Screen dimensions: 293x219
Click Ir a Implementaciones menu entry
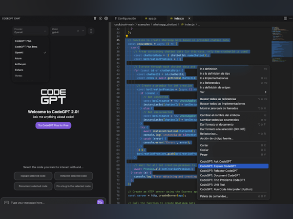coord(233,78)
